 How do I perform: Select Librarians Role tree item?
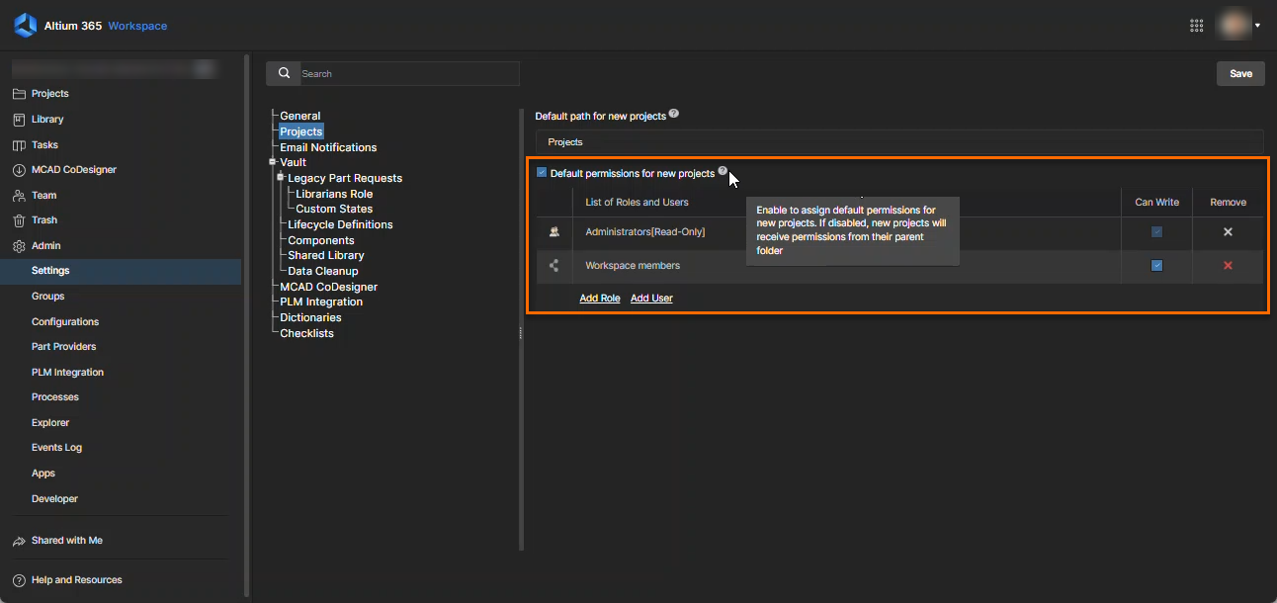334,194
